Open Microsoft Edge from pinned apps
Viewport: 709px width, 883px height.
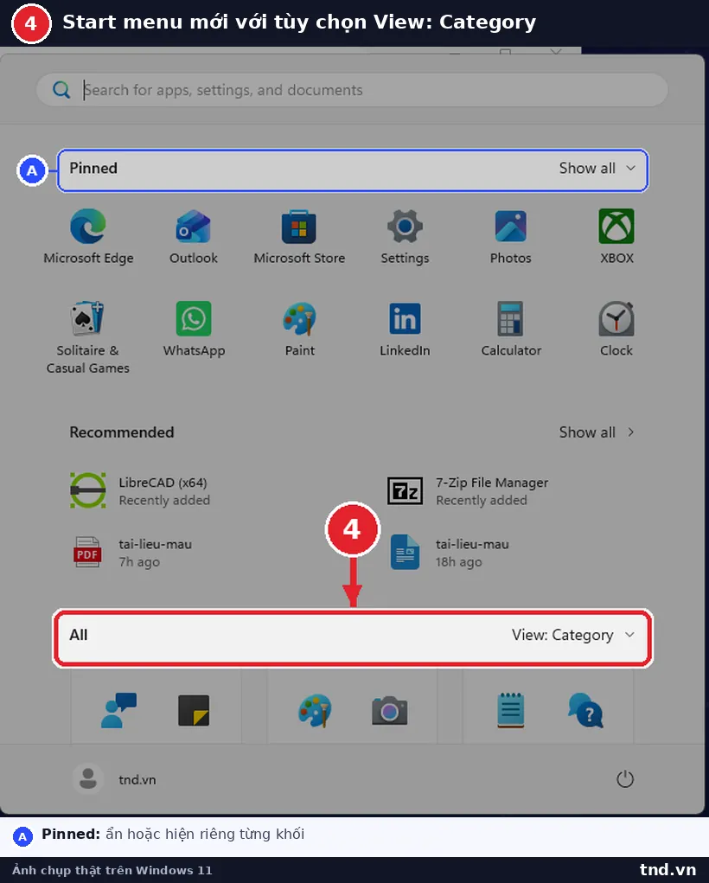88,236
